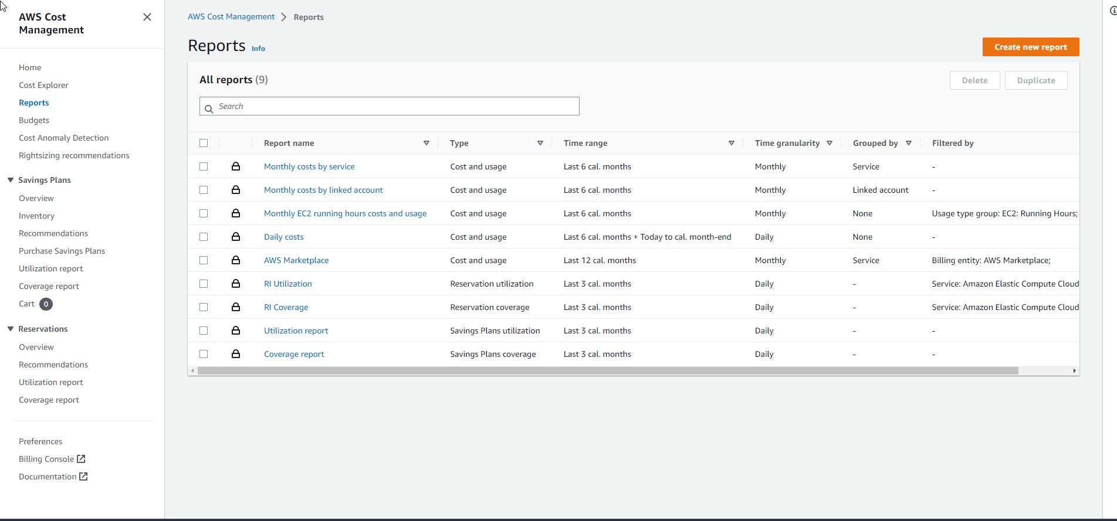Click the Duplicate button
Viewport: 1117px width, 521px height.
(1036, 80)
